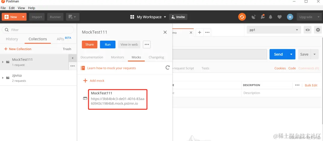Open the tab options ellipsis menu
Screen dimensions: 323x141
point(207,32)
